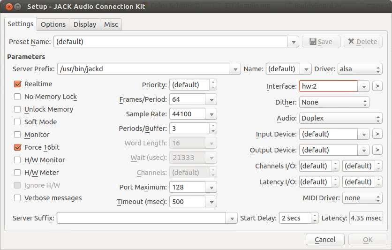Enable No Memory Lock checkbox
The image size is (392, 250).
tap(17, 97)
